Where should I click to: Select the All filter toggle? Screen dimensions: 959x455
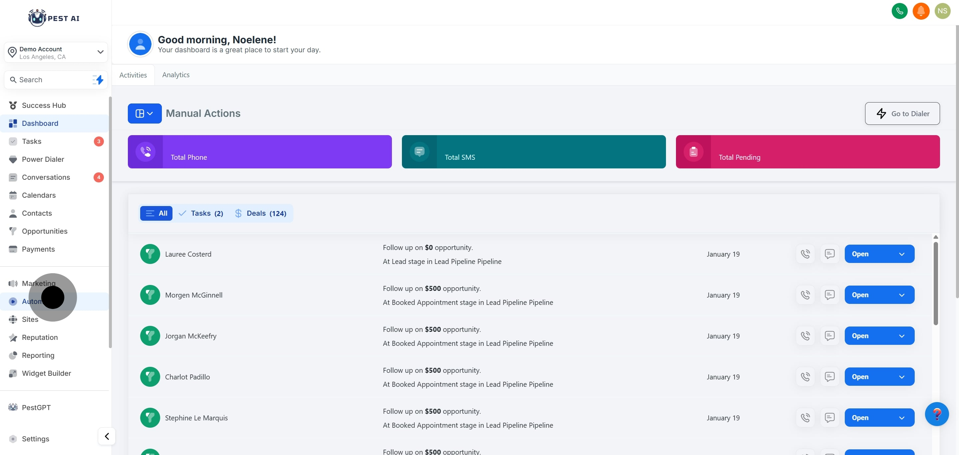click(156, 213)
